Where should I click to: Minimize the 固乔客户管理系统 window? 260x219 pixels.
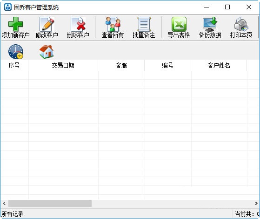tap(207, 7)
